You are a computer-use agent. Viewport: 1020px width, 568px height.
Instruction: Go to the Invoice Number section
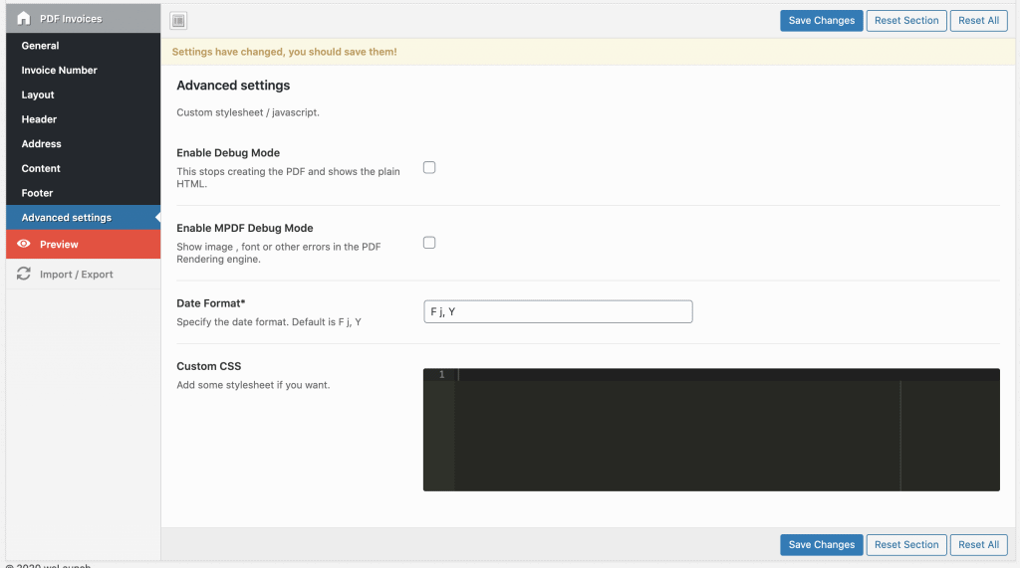(59, 71)
